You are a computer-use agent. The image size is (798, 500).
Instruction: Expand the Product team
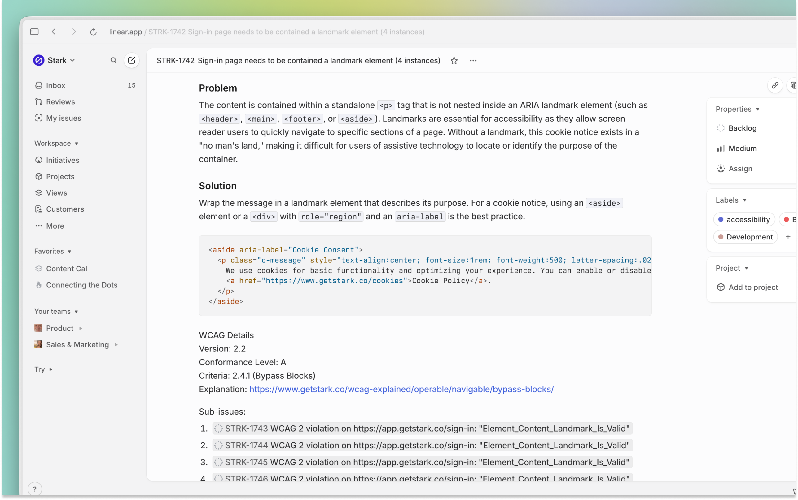(81, 328)
